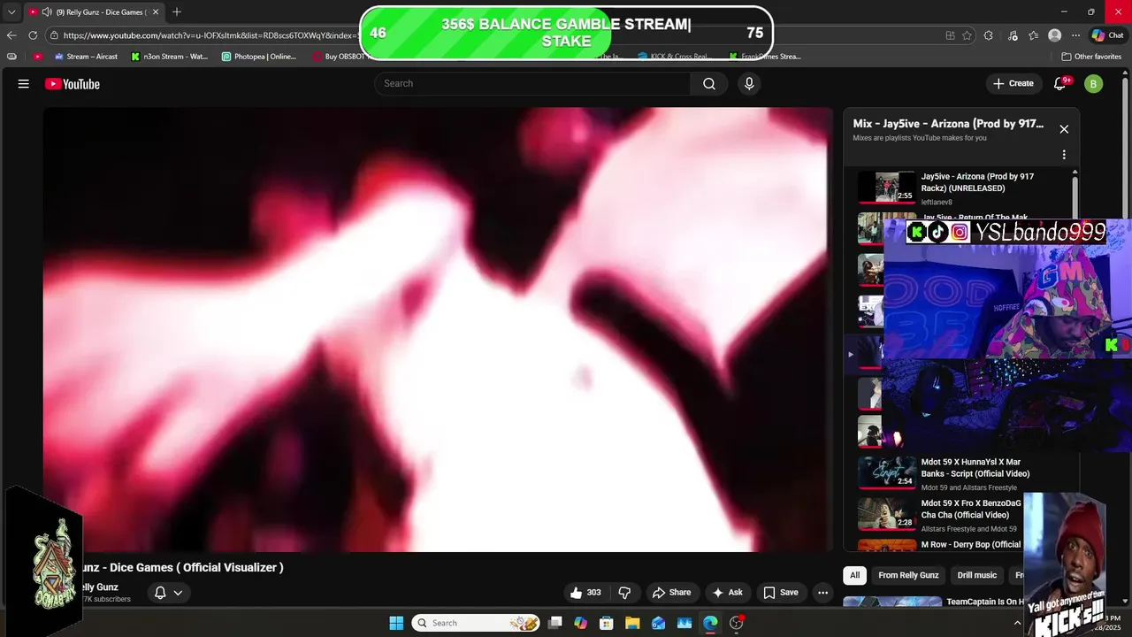This screenshot has width=1132, height=637.
Task: Go to the YouTube home logo
Action: [x=73, y=84]
